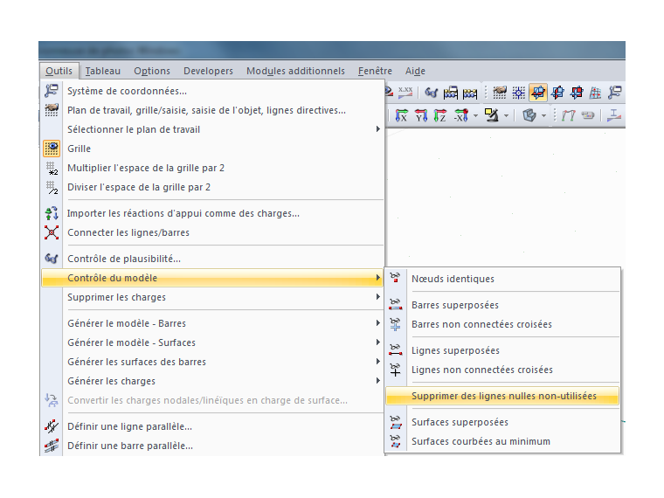Click the 3D solid rendering model icon
Screen dimensions: 664x498
(x=529, y=115)
